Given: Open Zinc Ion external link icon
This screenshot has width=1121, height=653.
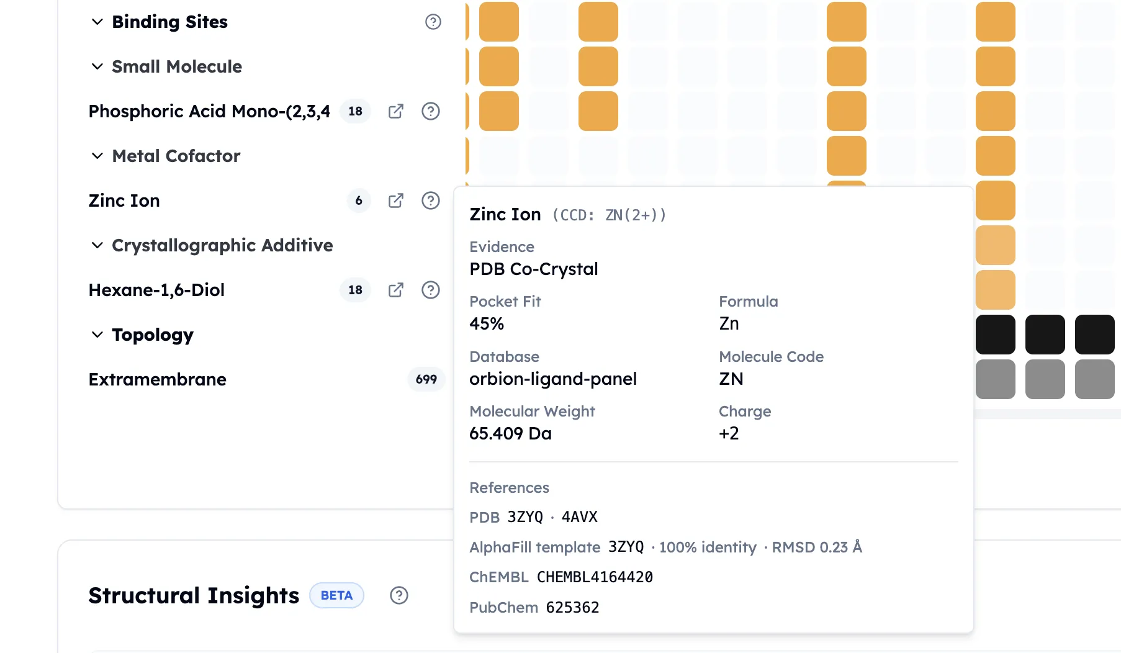Looking at the screenshot, I should point(396,200).
